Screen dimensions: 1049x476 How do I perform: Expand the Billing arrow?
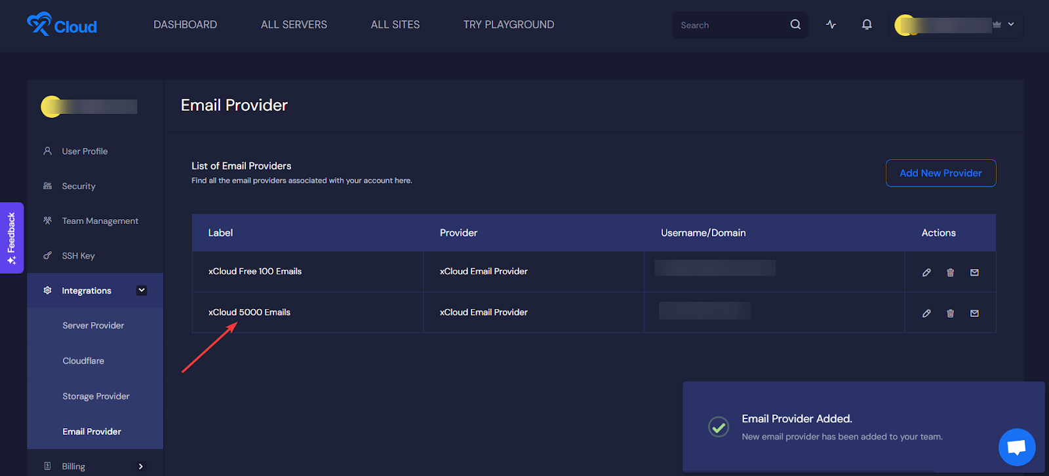click(x=140, y=466)
